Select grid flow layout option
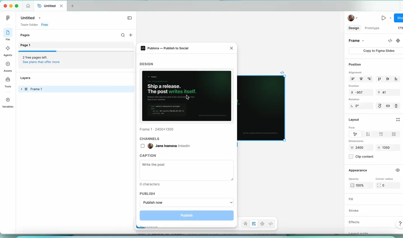403x238 pixels. click(x=394, y=134)
